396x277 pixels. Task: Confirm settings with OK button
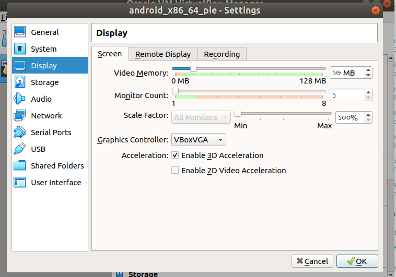pyautogui.click(x=357, y=261)
